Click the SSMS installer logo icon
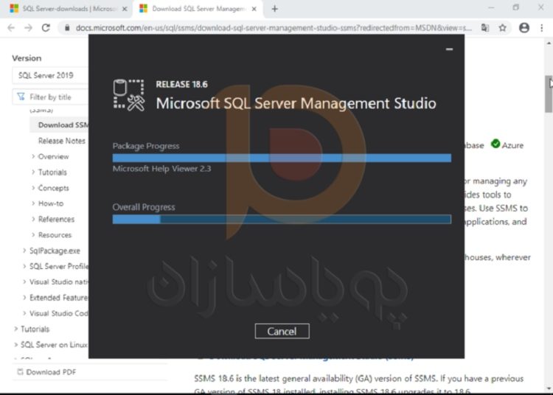Screen dimensions: 553x395 tap(129, 96)
